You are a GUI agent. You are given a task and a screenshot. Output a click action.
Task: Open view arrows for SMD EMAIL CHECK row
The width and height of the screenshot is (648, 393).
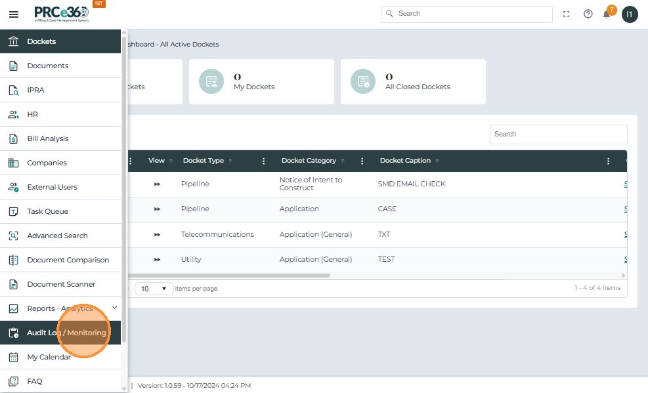click(x=158, y=184)
